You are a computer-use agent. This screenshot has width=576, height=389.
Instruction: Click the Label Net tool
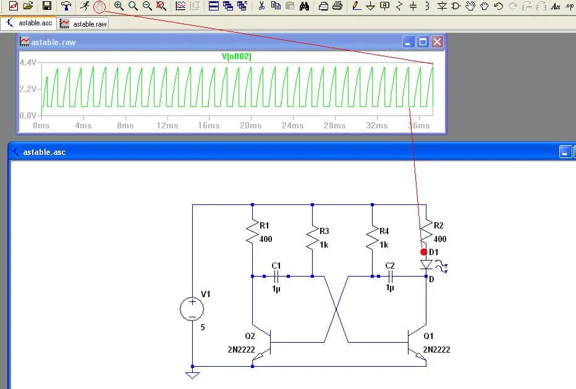point(384,6)
